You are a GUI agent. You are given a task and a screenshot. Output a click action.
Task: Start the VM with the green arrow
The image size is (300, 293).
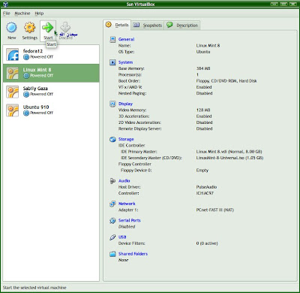47,28
